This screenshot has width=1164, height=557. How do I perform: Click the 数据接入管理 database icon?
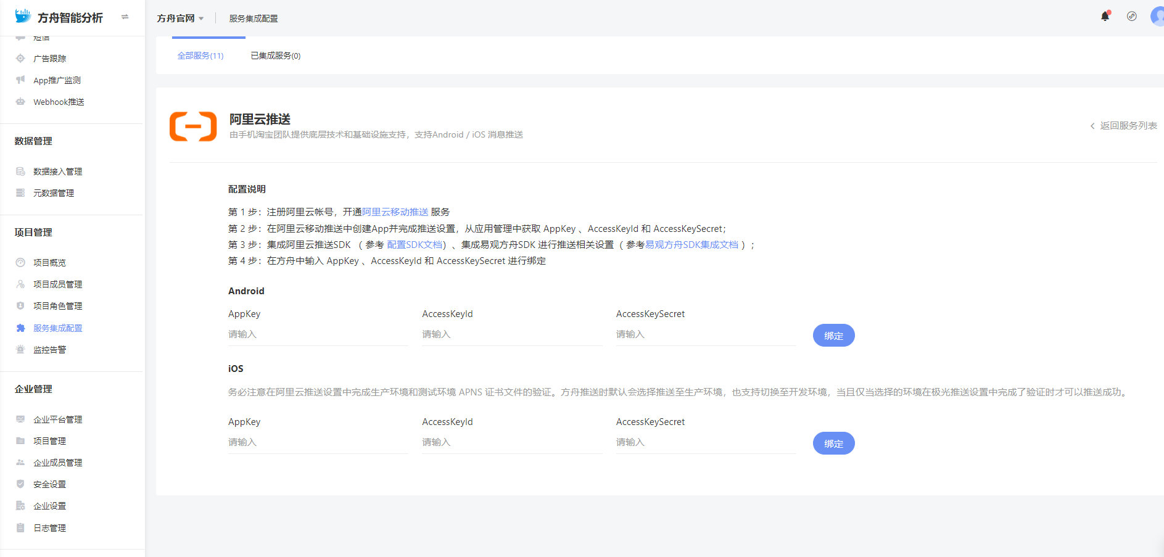20,171
